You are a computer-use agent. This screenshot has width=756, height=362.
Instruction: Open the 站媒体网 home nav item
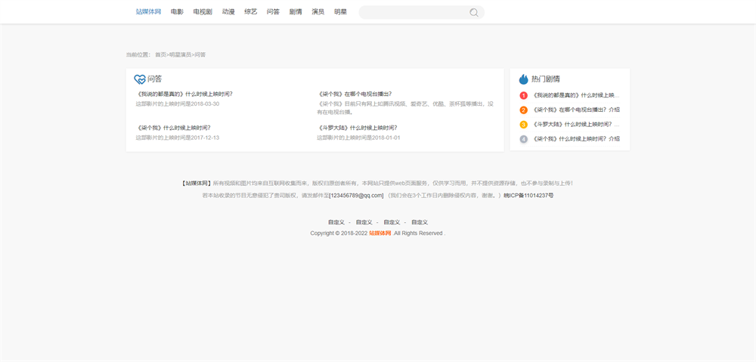point(148,12)
